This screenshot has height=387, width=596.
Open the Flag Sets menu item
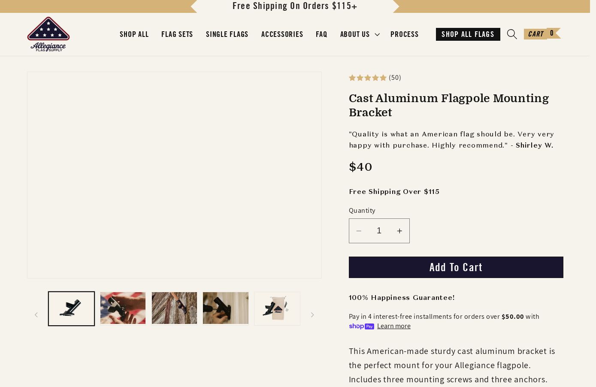click(177, 34)
